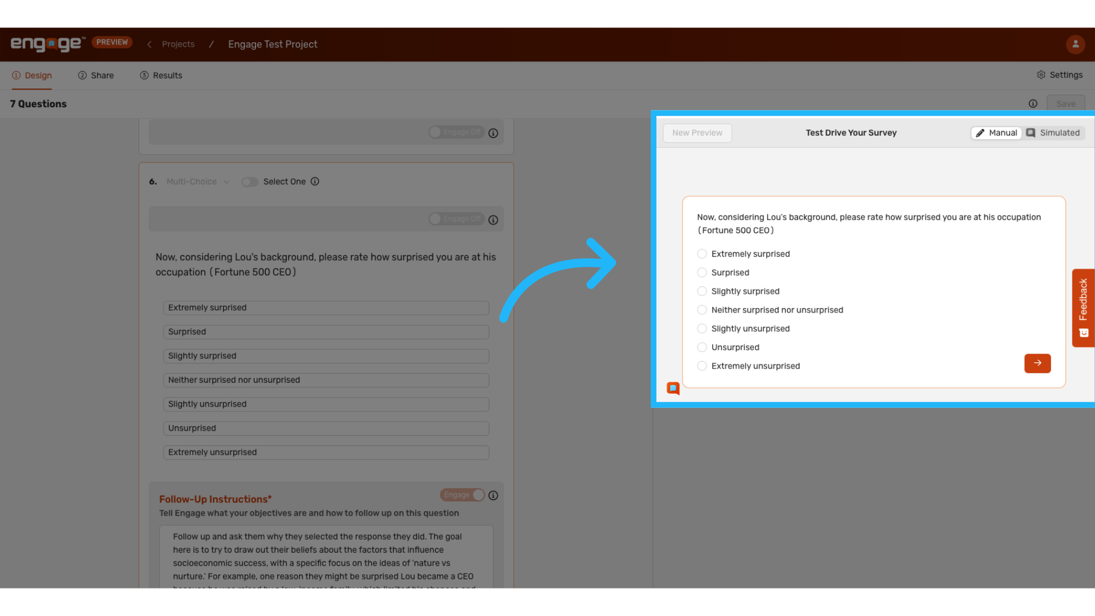Viewport: 1095px width, 616px height.
Task: Click info icon next to question 5 Engage Off toggle
Action: tap(493, 133)
